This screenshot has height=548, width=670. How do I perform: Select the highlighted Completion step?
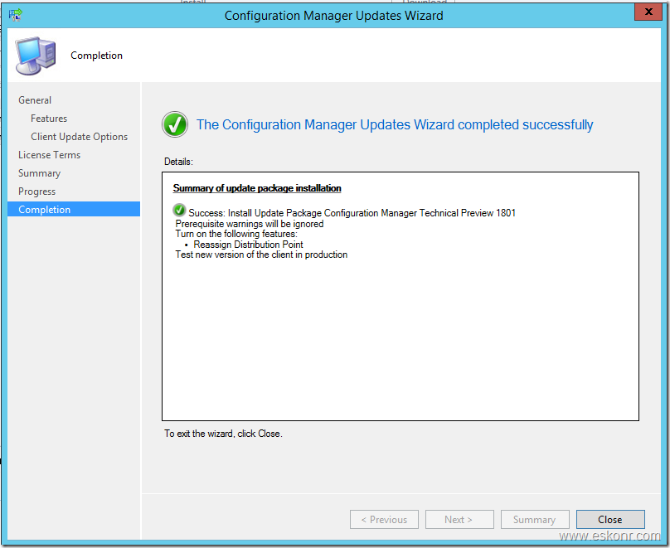click(x=74, y=209)
